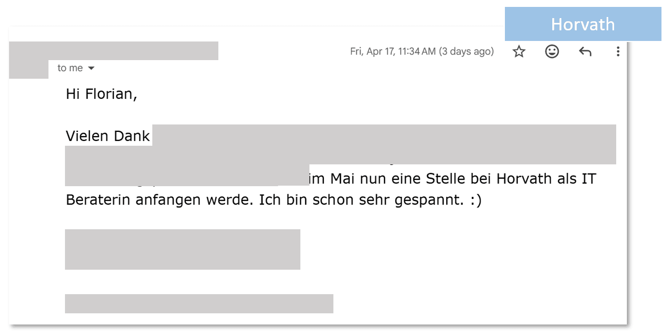
Task: Expand recipient details arrow beside 'to me'
Action: point(91,68)
